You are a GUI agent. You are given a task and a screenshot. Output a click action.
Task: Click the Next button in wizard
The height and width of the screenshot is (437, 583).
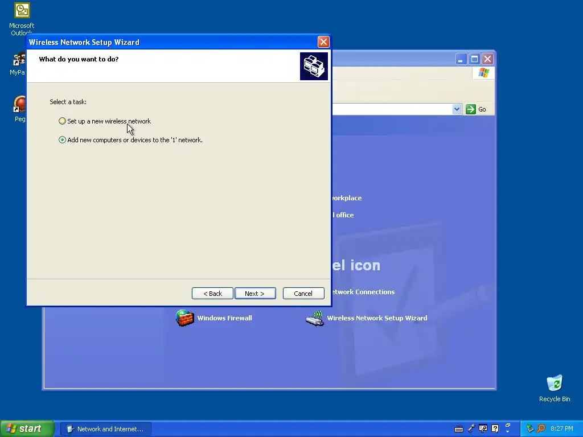click(x=255, y=293)
